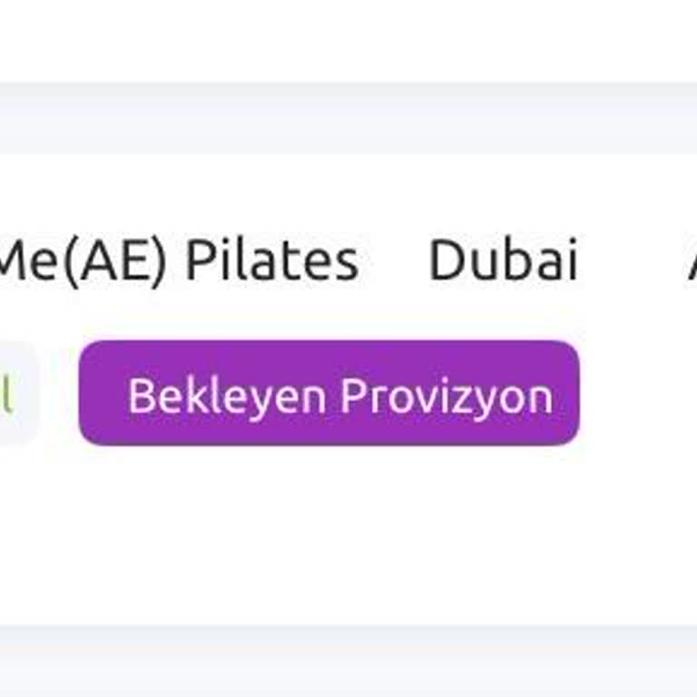
Task: Click between green badge and purple badge
Action: click(x=59, y=393)
